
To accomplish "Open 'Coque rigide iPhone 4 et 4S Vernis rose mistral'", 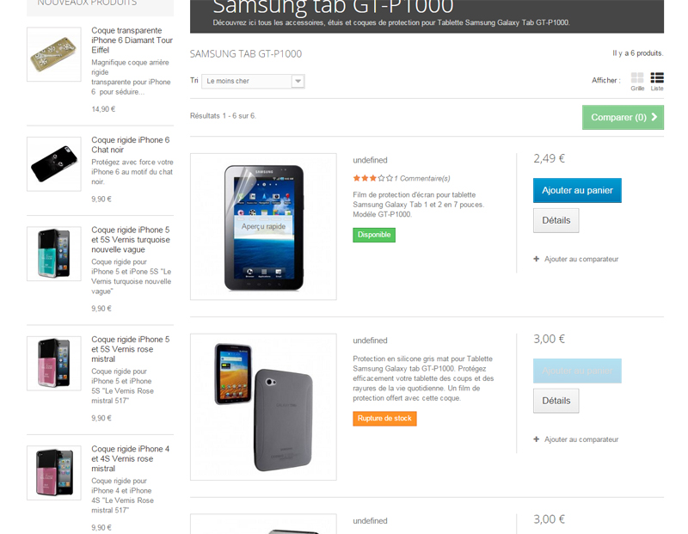I will (x=131, y=458).
